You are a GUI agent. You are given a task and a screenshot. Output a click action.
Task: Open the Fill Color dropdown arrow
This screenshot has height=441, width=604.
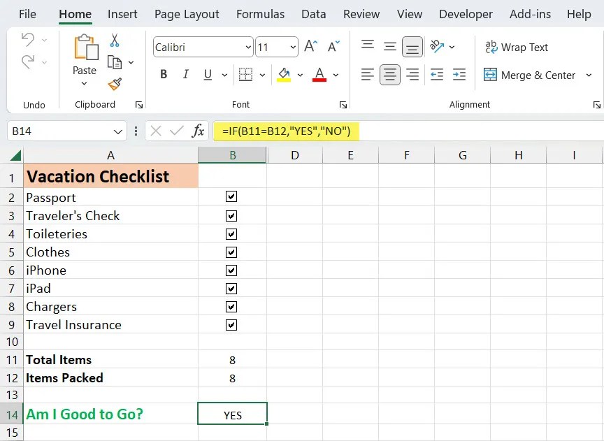[x=299, y=74]
